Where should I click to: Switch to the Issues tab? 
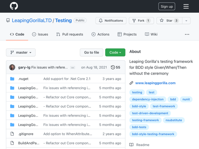click(40, 34)
